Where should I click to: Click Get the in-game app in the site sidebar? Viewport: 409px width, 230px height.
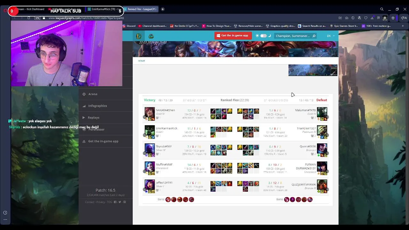[106, 141]
